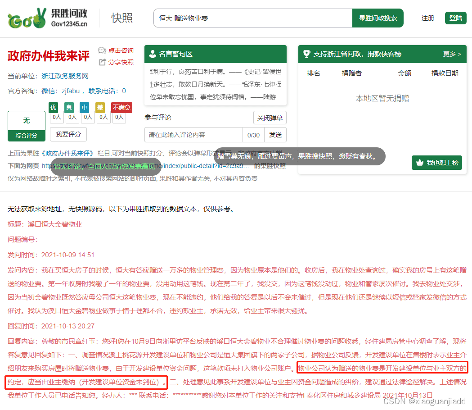Click the 捐款日期 column header
The height and width of the screenshot is (410, 472).
(x=445, y=73)
